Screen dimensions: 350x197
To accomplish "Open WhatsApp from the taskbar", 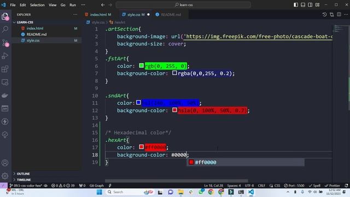I will [x=201, y=192].
